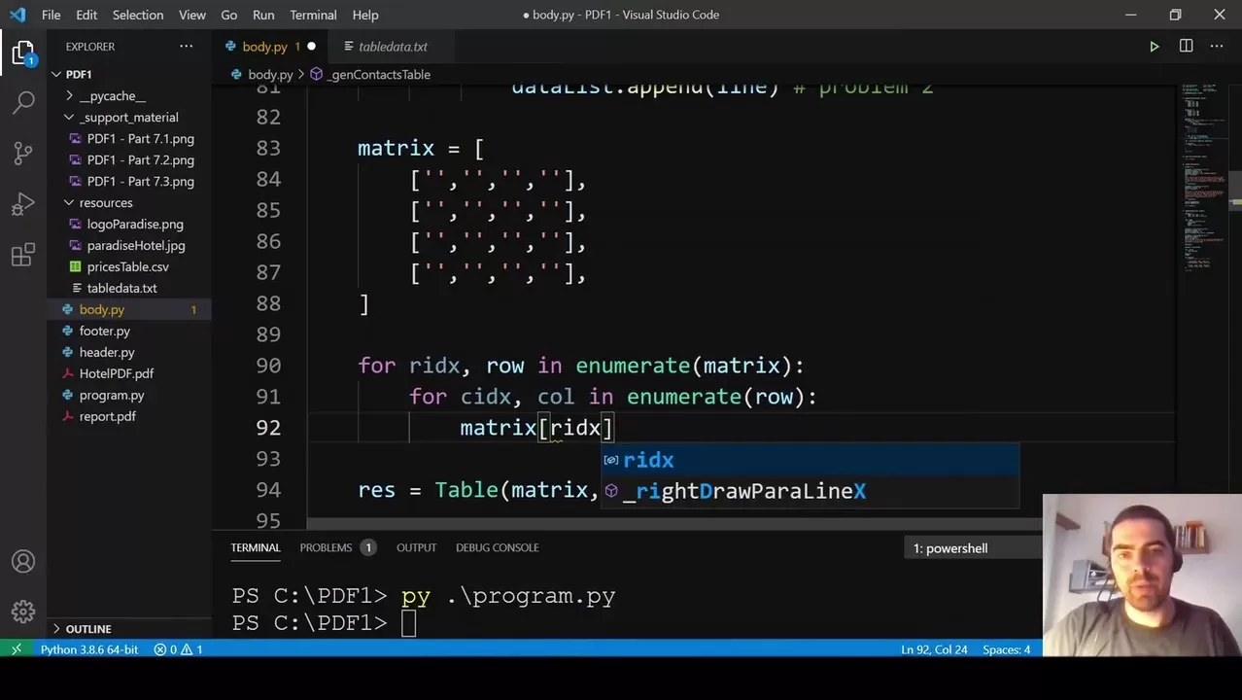Open the '1: powershell' terminal dropdown

click(x=949, y=547)
